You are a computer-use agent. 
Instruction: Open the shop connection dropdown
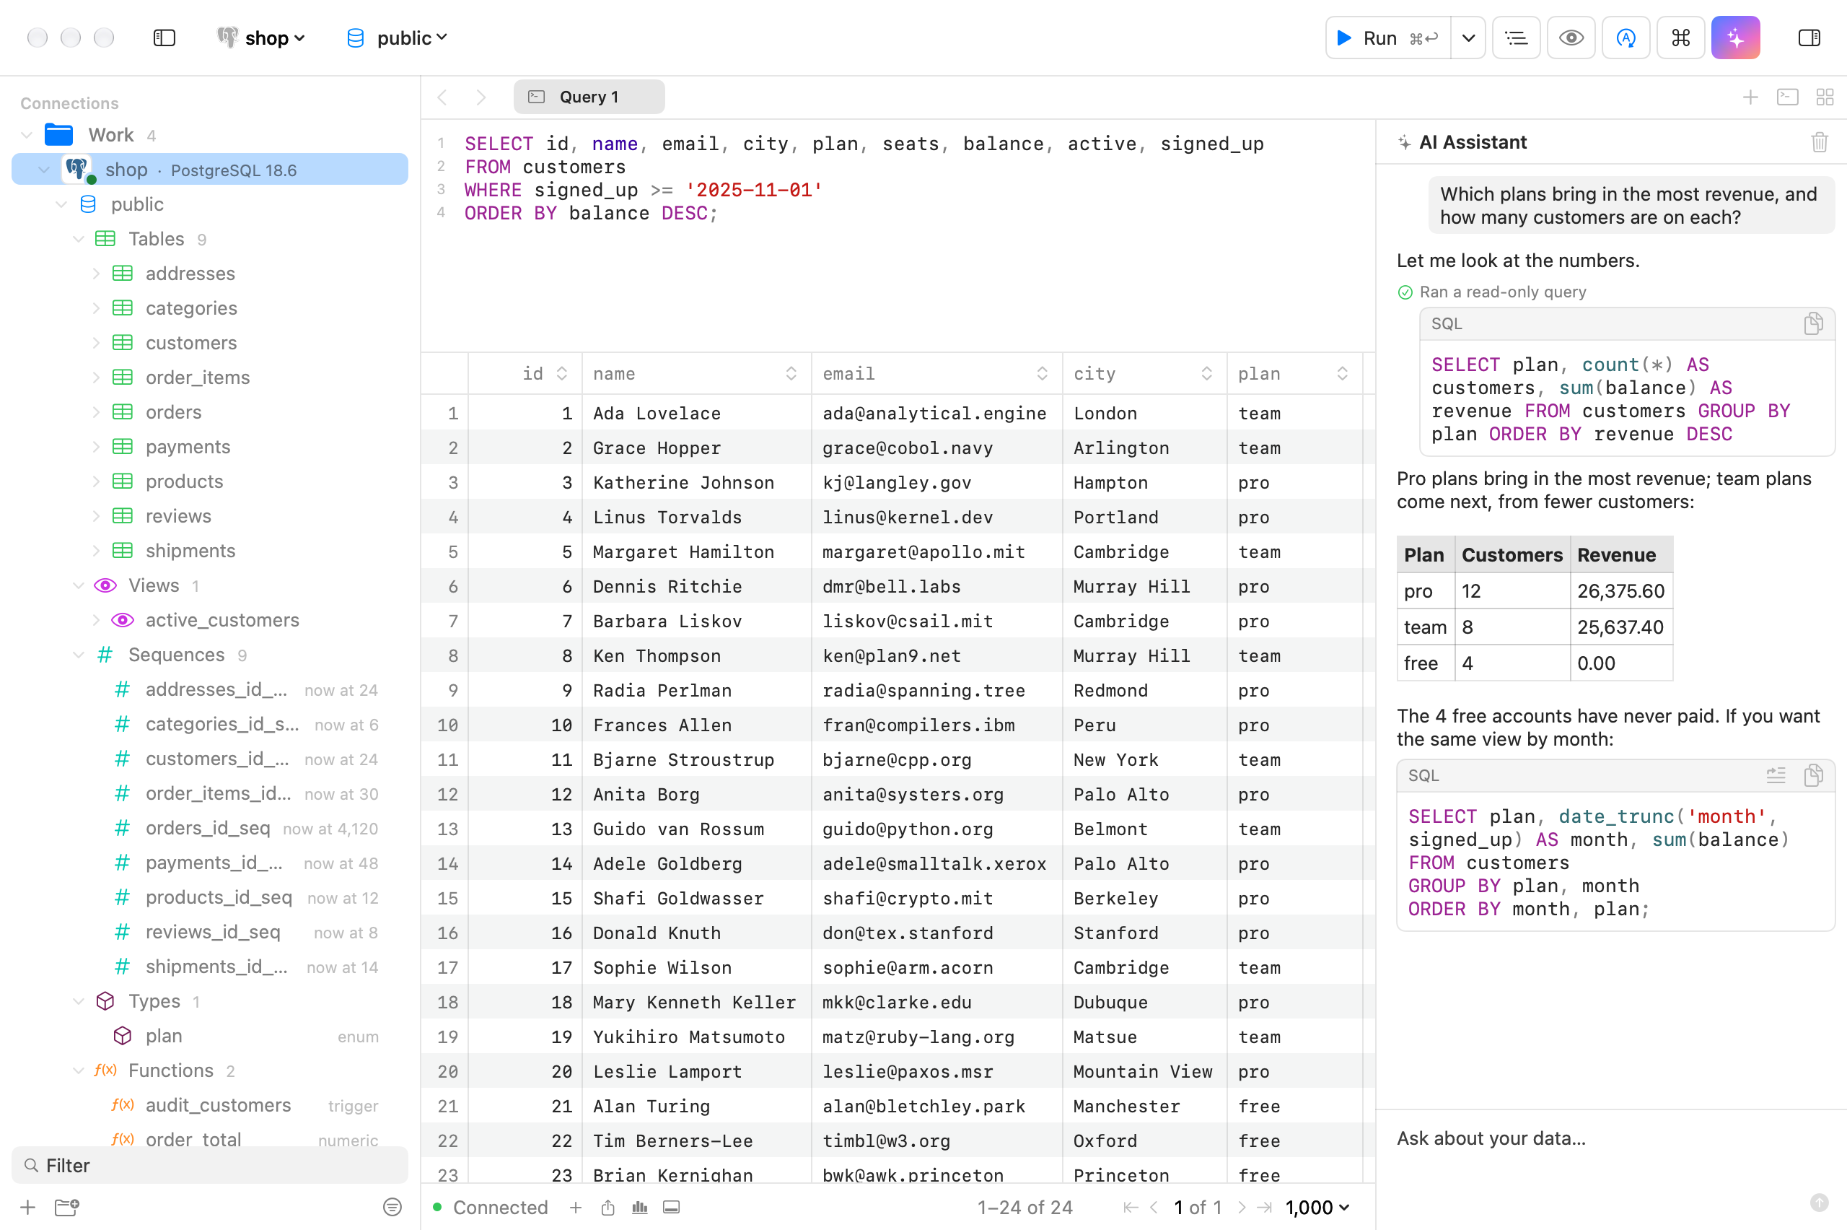pos(261,38)
